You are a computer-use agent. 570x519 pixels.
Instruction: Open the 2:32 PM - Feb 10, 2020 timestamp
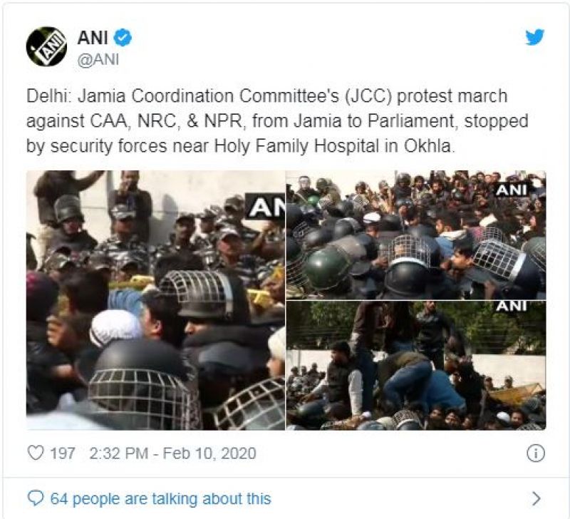tap(172, 453)
